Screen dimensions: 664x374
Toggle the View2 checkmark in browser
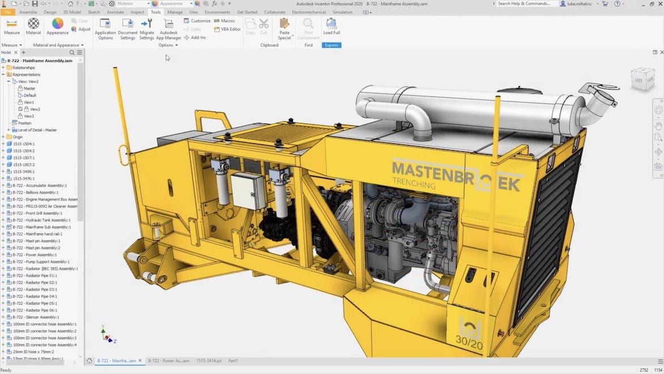tap(20, 109)
